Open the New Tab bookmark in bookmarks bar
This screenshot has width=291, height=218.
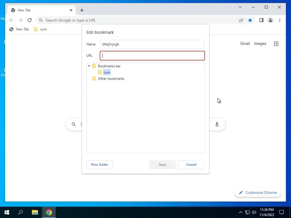[19, 29]
